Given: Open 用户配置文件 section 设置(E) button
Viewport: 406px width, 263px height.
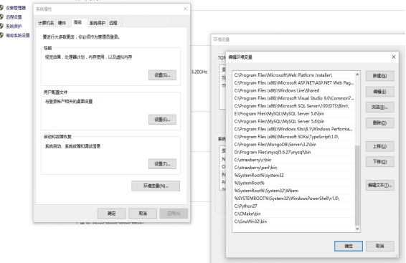Looking at the screenshot, I should click(162, 120).
